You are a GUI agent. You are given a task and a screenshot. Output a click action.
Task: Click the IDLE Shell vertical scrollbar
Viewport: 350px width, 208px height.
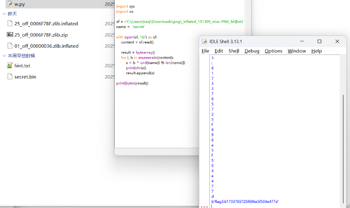coord(342,148)
